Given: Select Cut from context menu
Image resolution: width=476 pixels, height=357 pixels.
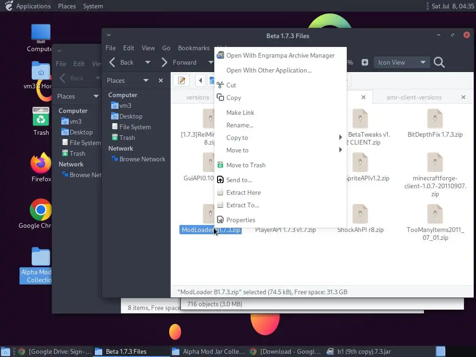Looking at the screenshot, I should click(280, 86).
